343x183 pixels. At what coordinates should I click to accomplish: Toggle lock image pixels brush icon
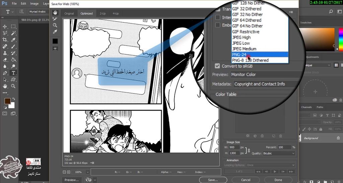304,129
